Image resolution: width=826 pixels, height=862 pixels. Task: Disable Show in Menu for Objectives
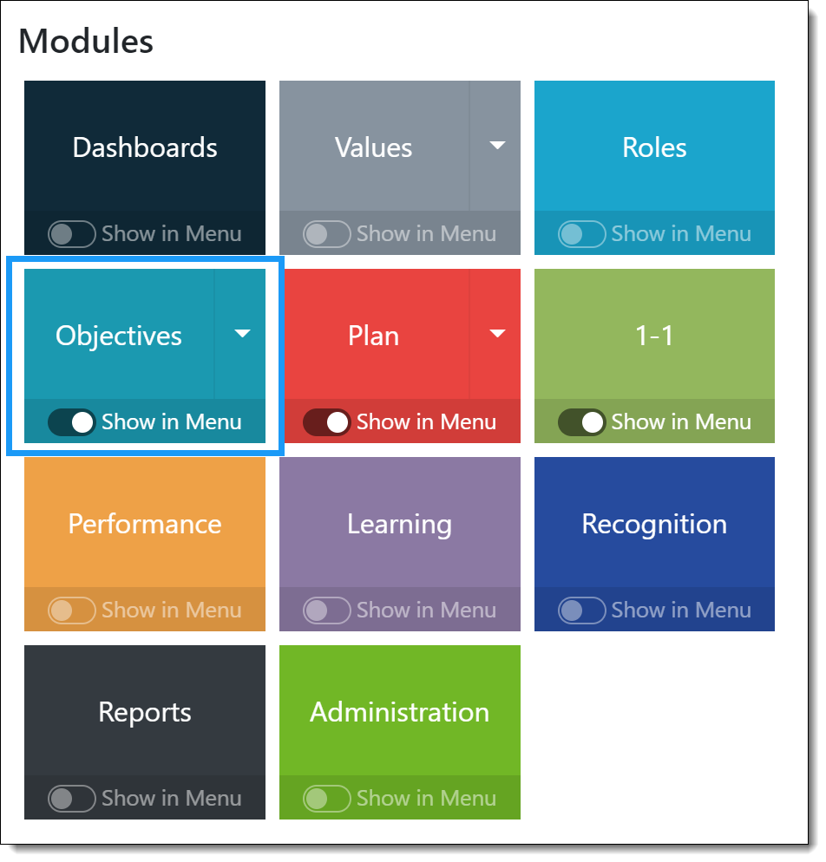click(x=72, y=422)
